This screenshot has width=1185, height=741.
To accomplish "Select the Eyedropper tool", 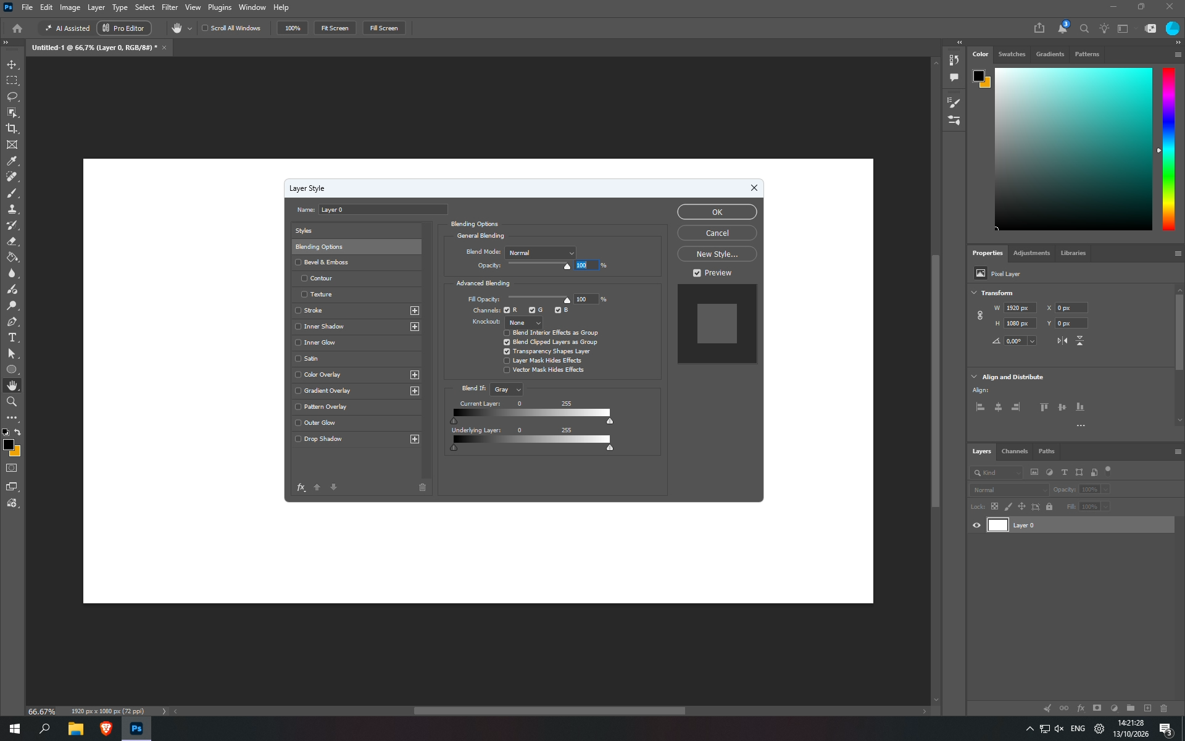I will [12, 161].
